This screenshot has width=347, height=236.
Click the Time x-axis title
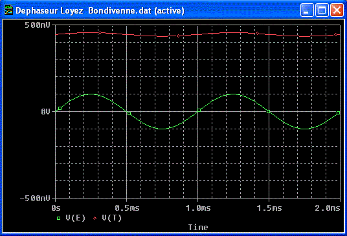(x=198, y=228)
